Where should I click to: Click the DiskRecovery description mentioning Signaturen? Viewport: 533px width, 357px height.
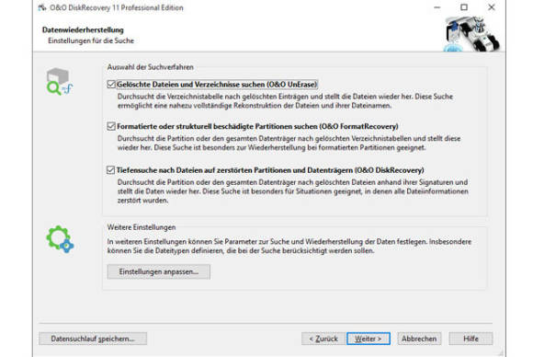click(x=292, y=191)
